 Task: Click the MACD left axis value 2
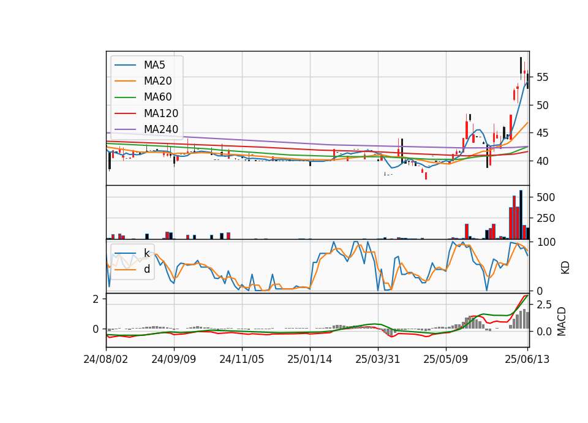coord(96,299)
